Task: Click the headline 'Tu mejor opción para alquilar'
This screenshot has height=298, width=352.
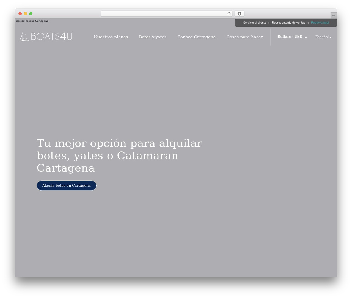Action: (119, 143)
